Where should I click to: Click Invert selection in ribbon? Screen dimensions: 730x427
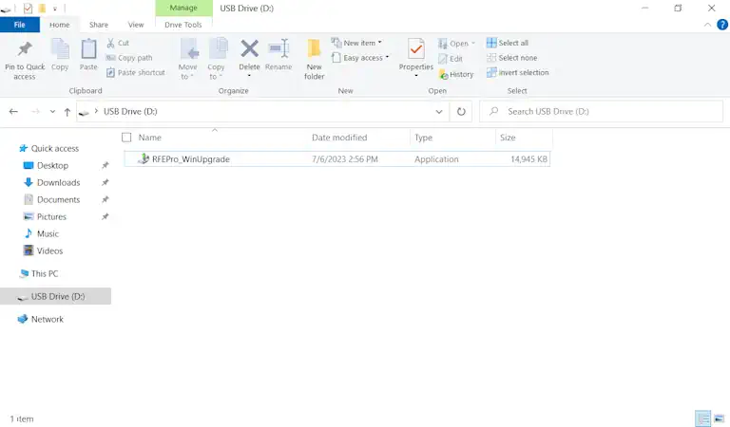[x=518, y=73]
